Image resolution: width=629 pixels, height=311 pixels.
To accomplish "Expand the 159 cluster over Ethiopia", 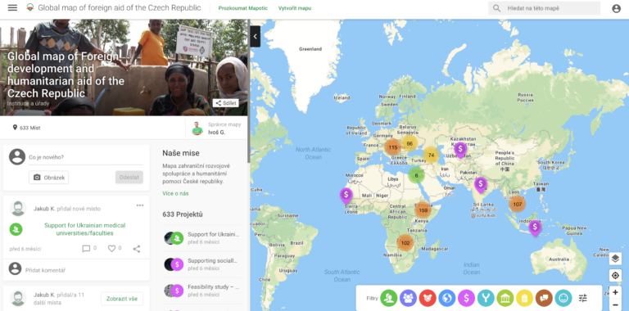I will pos(423,210).
